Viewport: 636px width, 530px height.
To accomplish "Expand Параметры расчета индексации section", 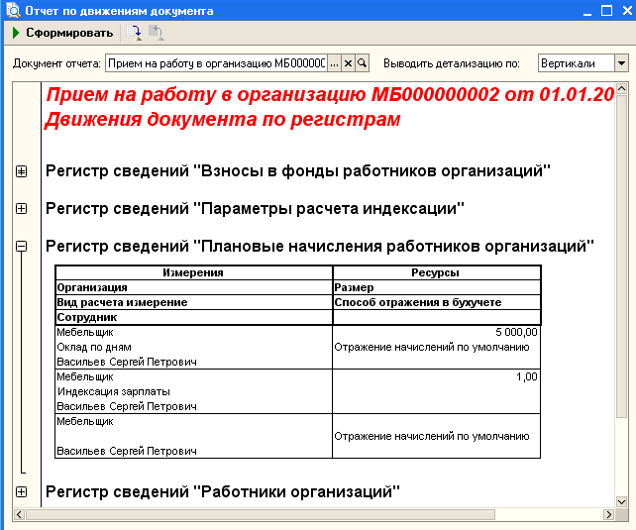I will tap(21, 208).
